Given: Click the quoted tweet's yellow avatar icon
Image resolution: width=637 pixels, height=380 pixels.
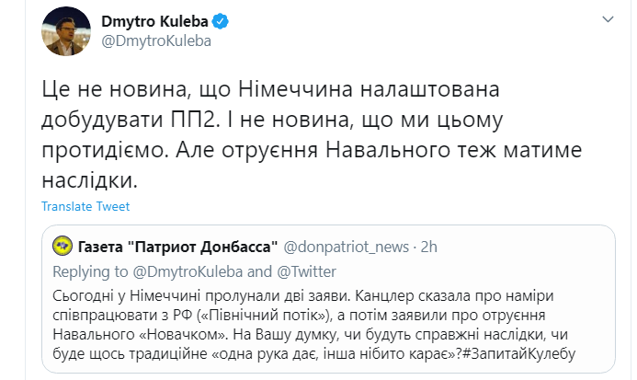Looking at the screenshot, I should pyautogui.click(x=63, y=247).
